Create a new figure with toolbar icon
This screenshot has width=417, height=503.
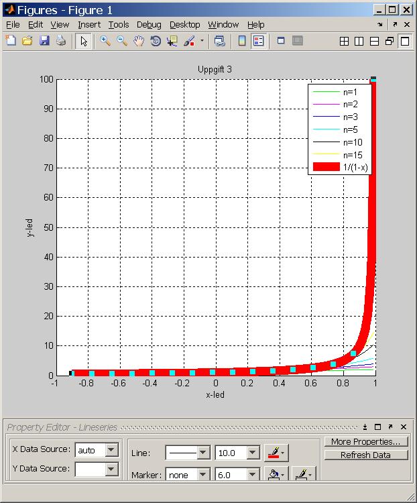point(11,41)
